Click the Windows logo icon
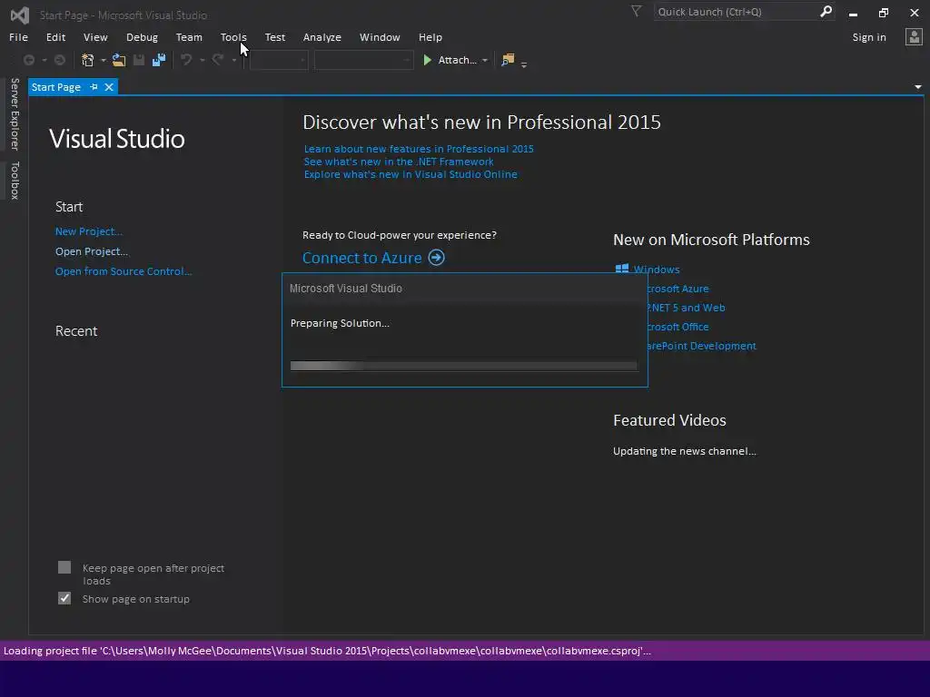This screenshot has width=930, height=697. pyautogui.click(x=621, y=269)
